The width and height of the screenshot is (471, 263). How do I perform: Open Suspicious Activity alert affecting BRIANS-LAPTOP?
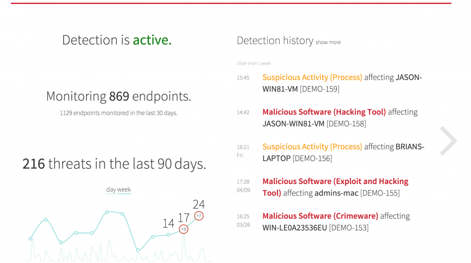[312, 146]
